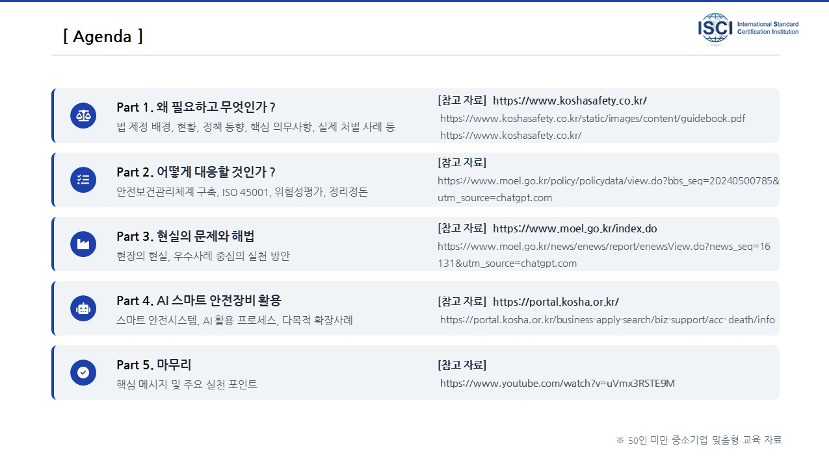The height and width of the screenshot is (466, 829).
Task: Click the checkmark icon beside Part 5
Action: [83, 373]
